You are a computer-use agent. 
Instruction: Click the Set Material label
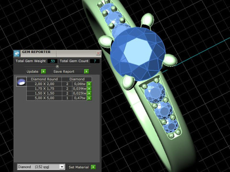tap(79, 167)
